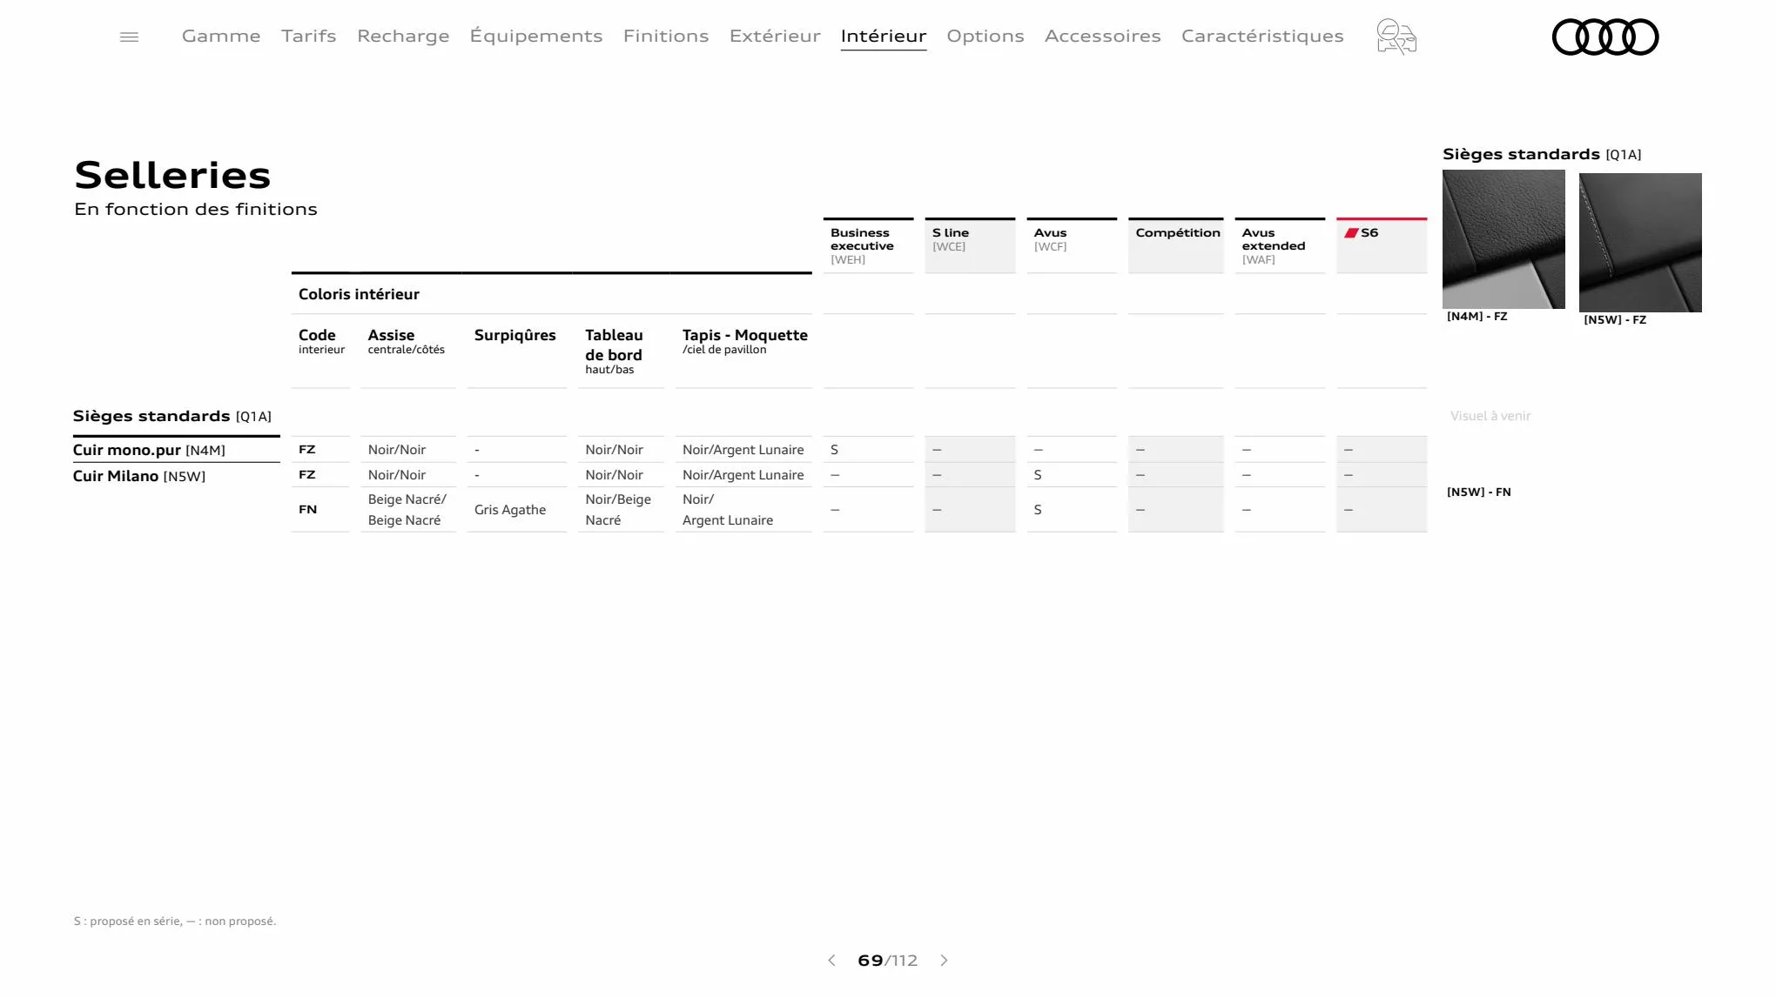Click the Audi logo icon top right

(x=1605, y=37)
